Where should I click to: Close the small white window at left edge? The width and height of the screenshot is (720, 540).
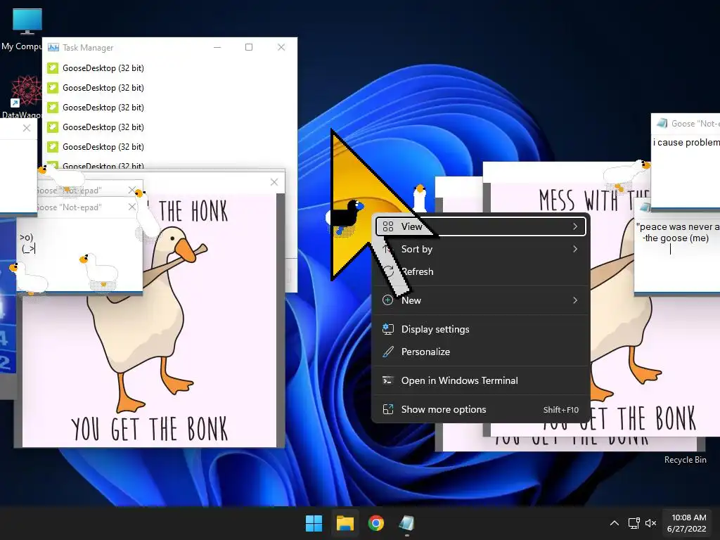27,128
